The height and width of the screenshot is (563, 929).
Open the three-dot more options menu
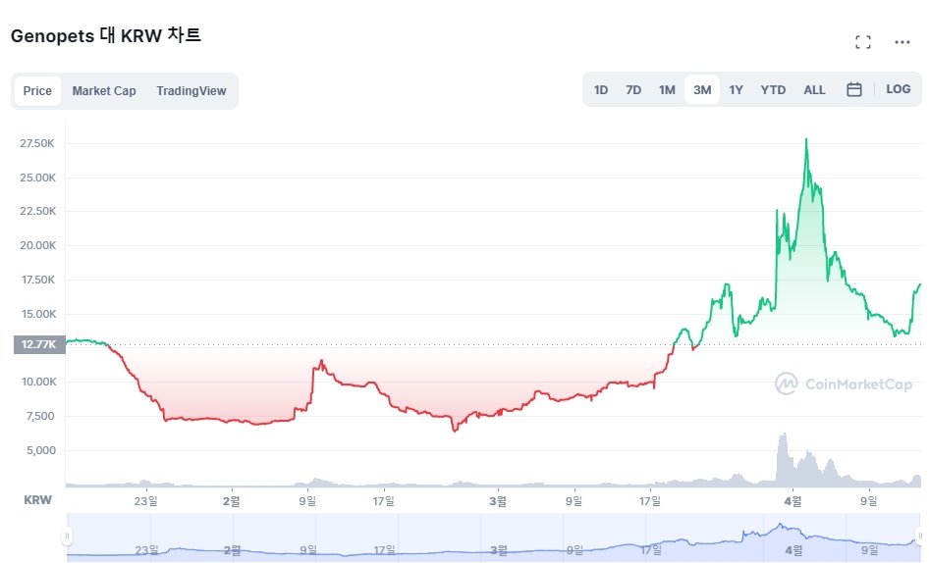point(902,42)
